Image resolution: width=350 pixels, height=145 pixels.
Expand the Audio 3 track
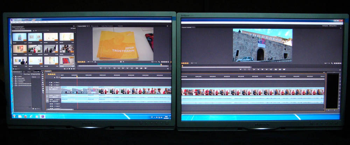55,104
